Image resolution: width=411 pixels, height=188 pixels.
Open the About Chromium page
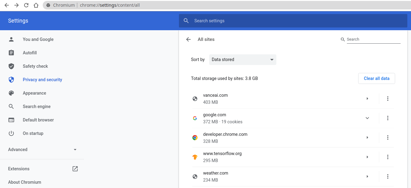25,182
